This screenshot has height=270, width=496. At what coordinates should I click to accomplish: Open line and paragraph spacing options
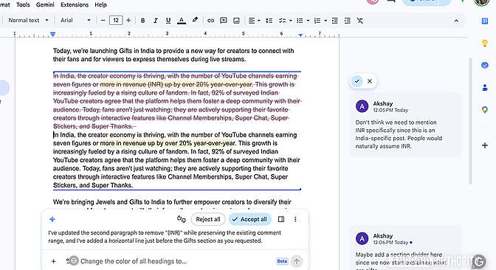[x=269, y=21]
